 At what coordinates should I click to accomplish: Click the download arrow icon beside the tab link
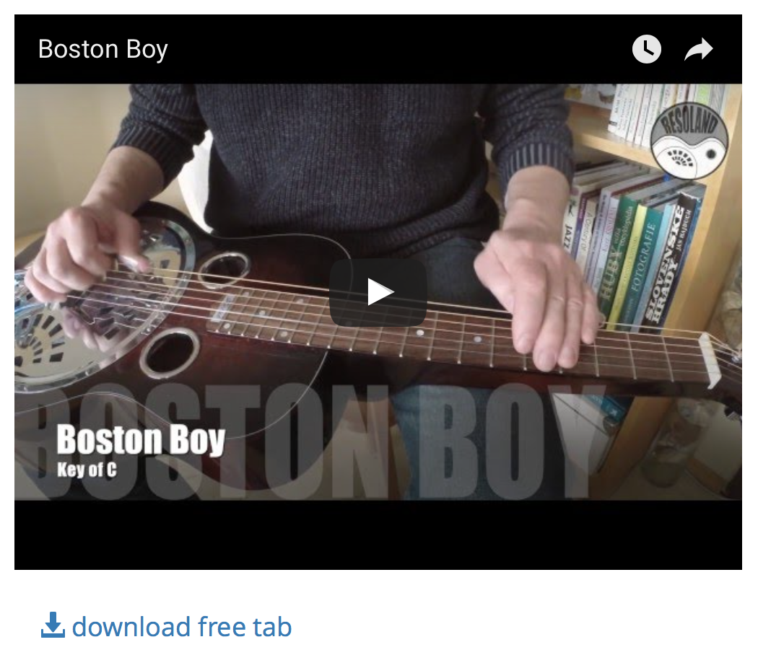[x=53, y=625]
